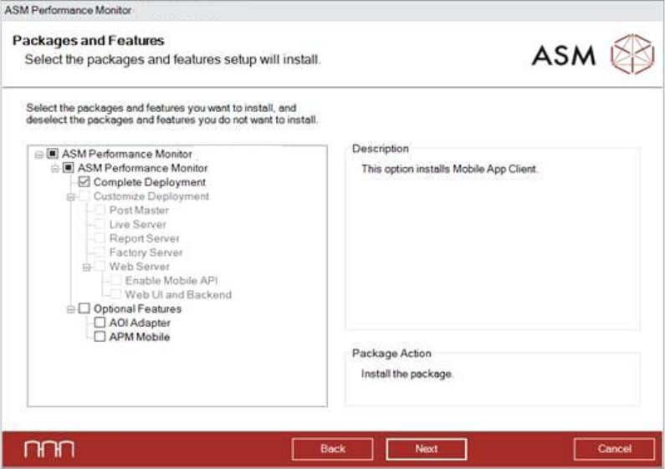Select the Factory Server label
This screenshot has height=469, width=665.
146,252
